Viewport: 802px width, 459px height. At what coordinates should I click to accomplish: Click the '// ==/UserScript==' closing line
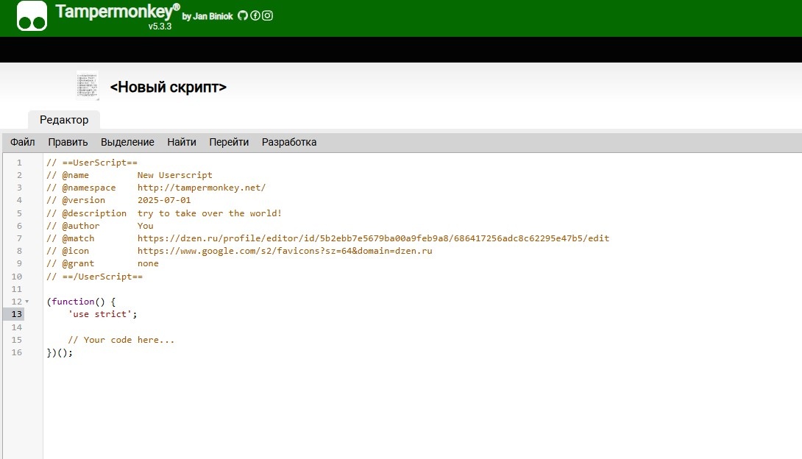coord(95,277)
